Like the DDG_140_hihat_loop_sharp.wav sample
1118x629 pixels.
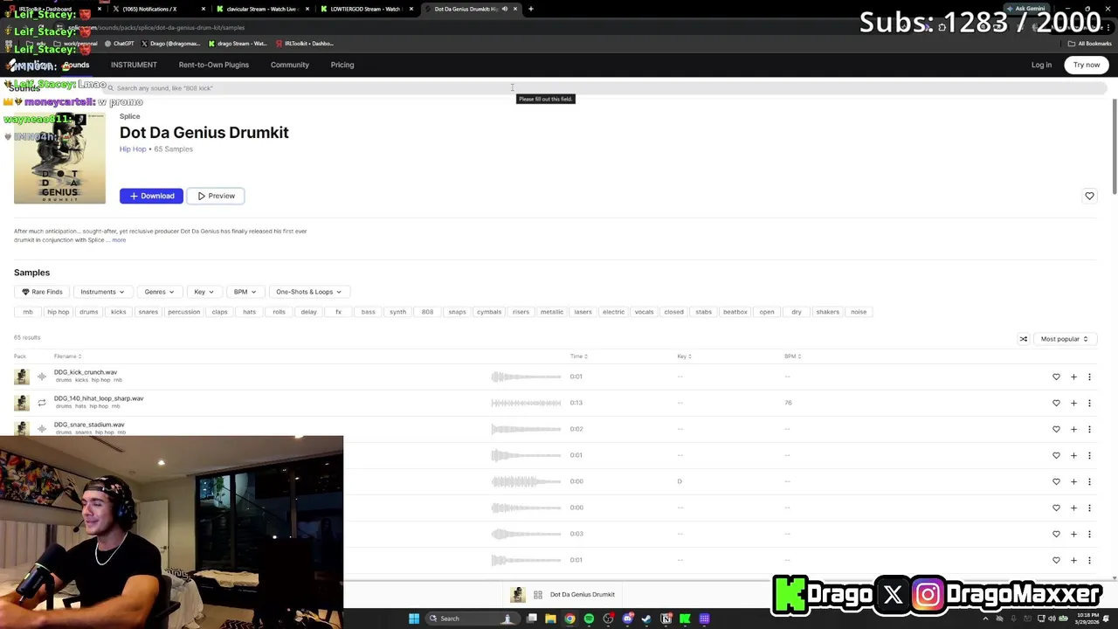coord(1056,403)
